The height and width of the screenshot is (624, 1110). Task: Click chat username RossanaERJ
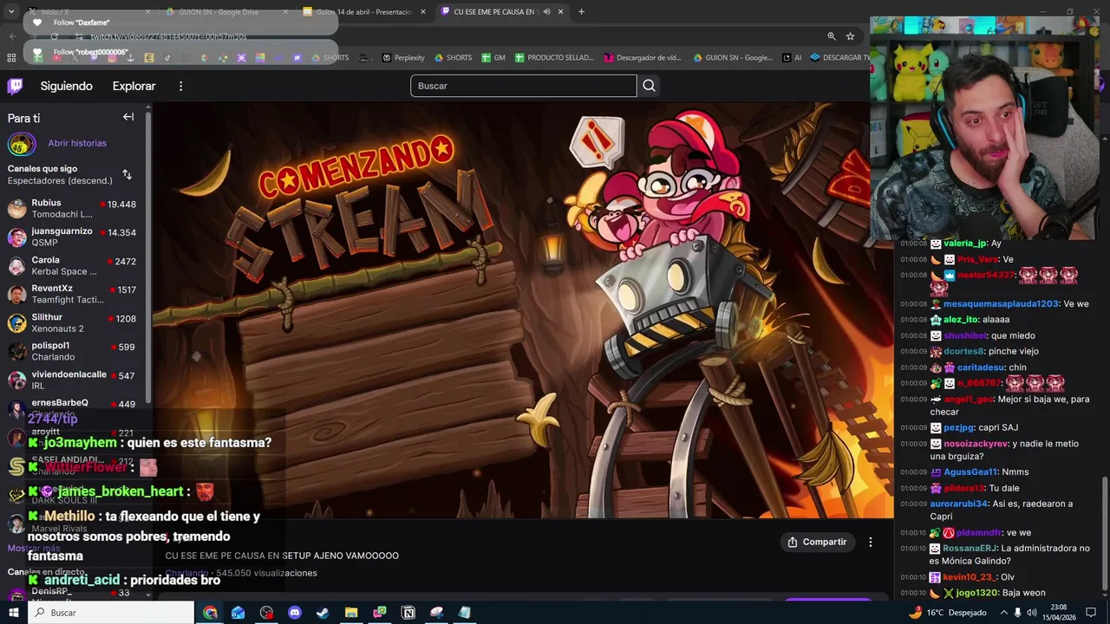970,549
